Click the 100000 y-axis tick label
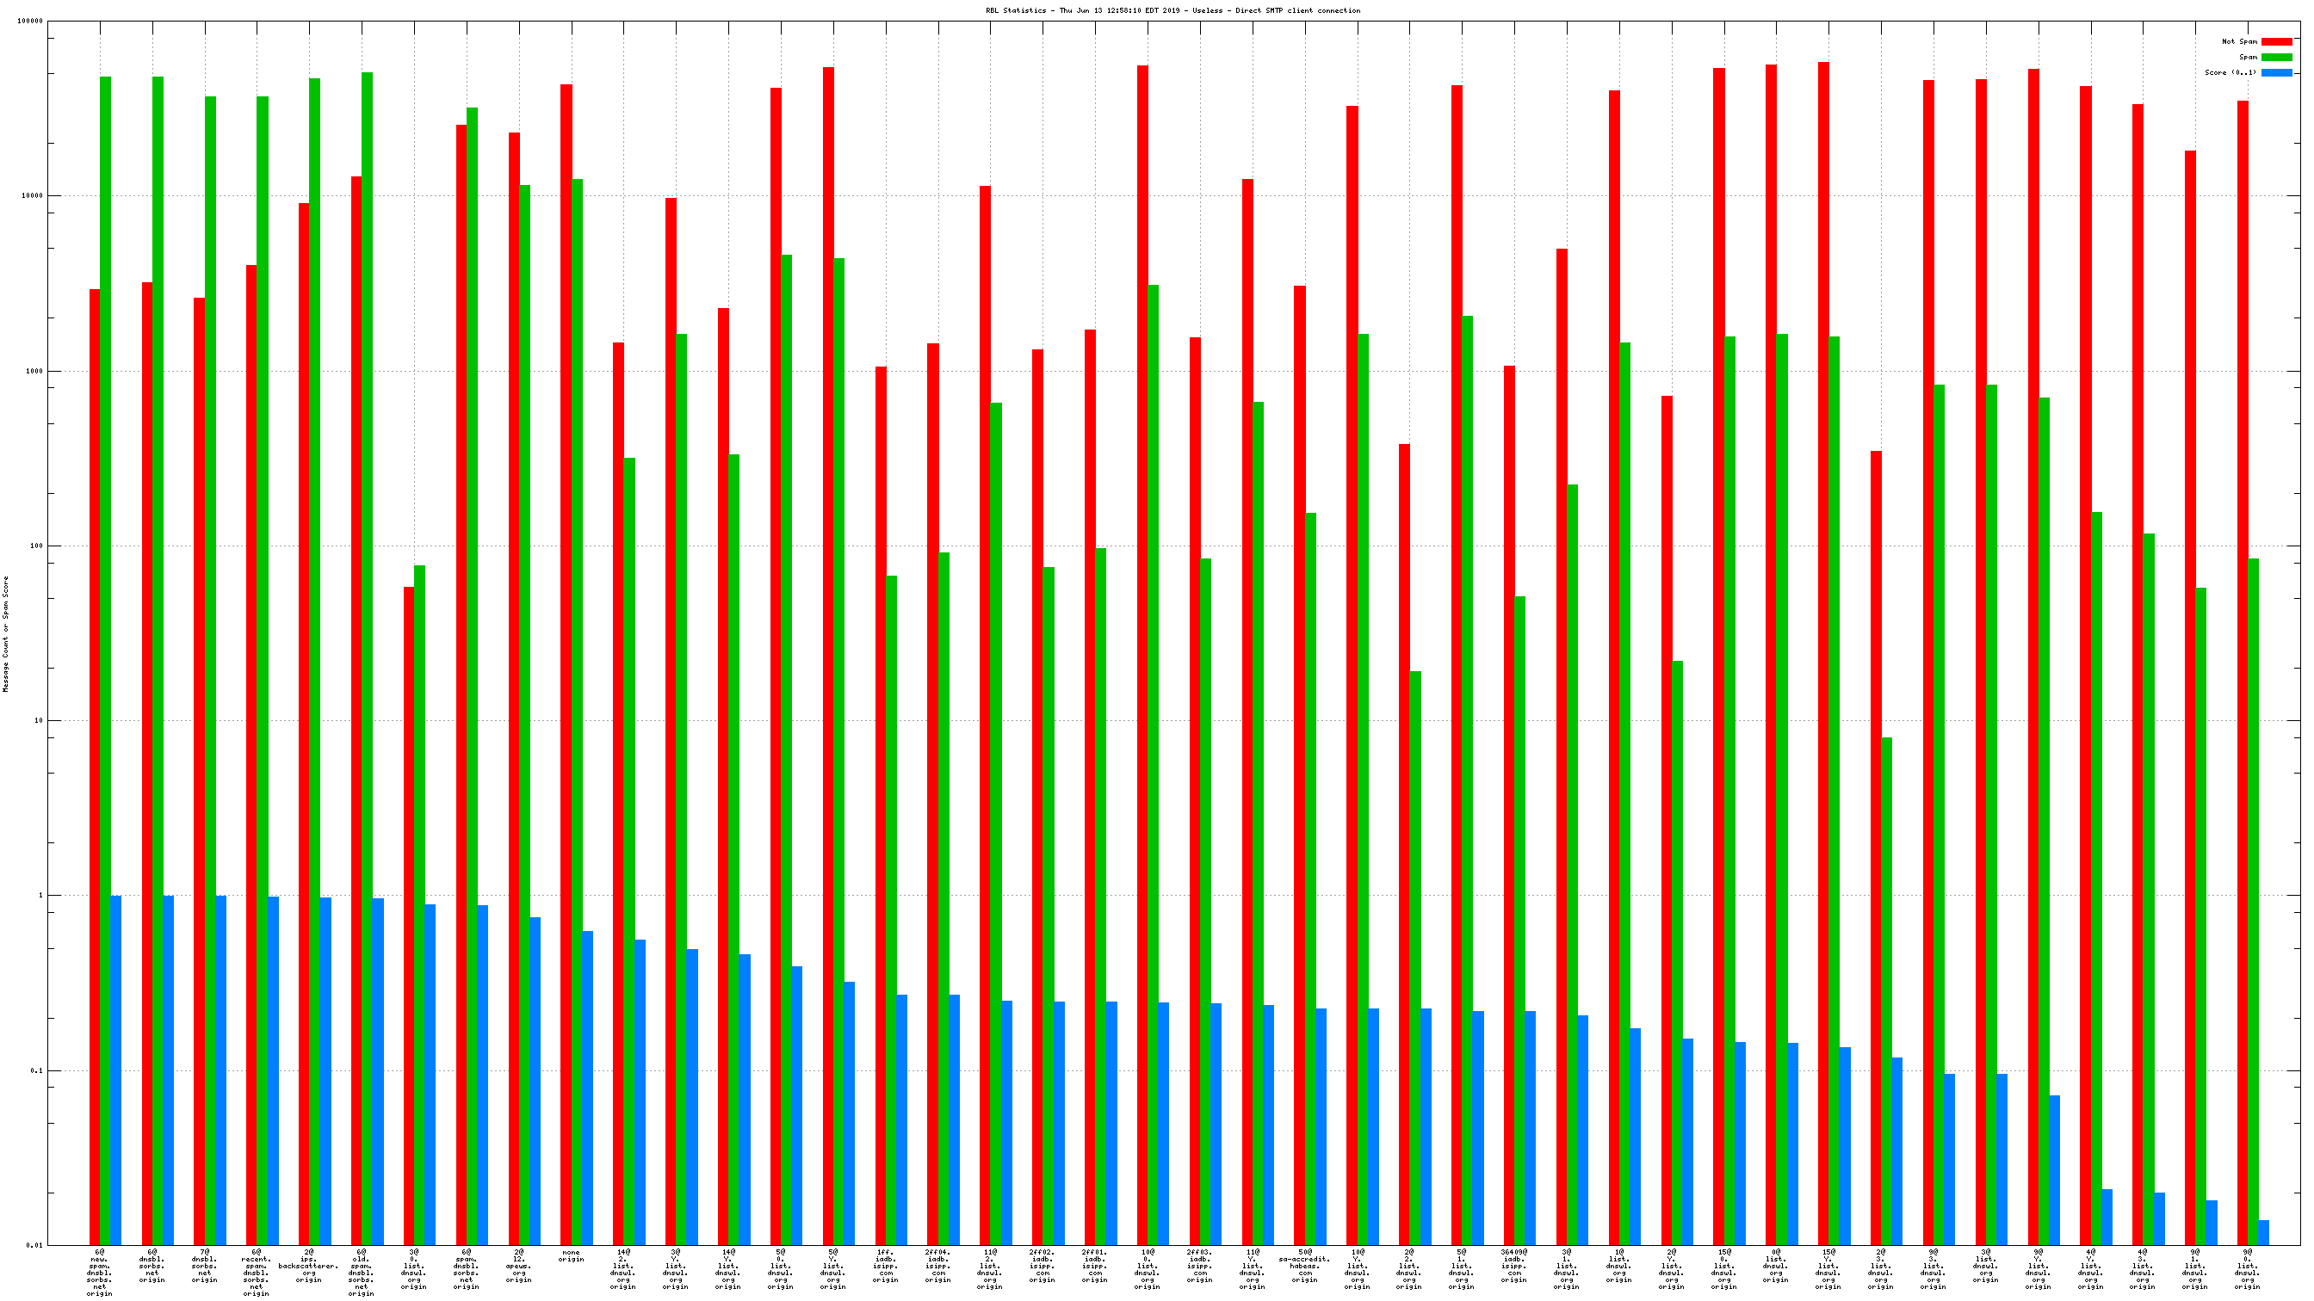 point(29,22)
